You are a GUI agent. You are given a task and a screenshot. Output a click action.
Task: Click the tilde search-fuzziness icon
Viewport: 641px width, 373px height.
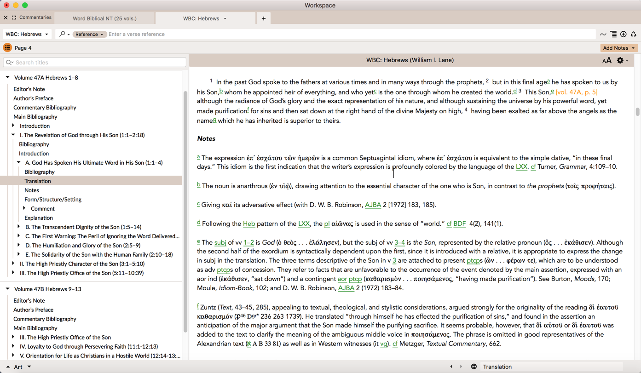coord(603,34)
